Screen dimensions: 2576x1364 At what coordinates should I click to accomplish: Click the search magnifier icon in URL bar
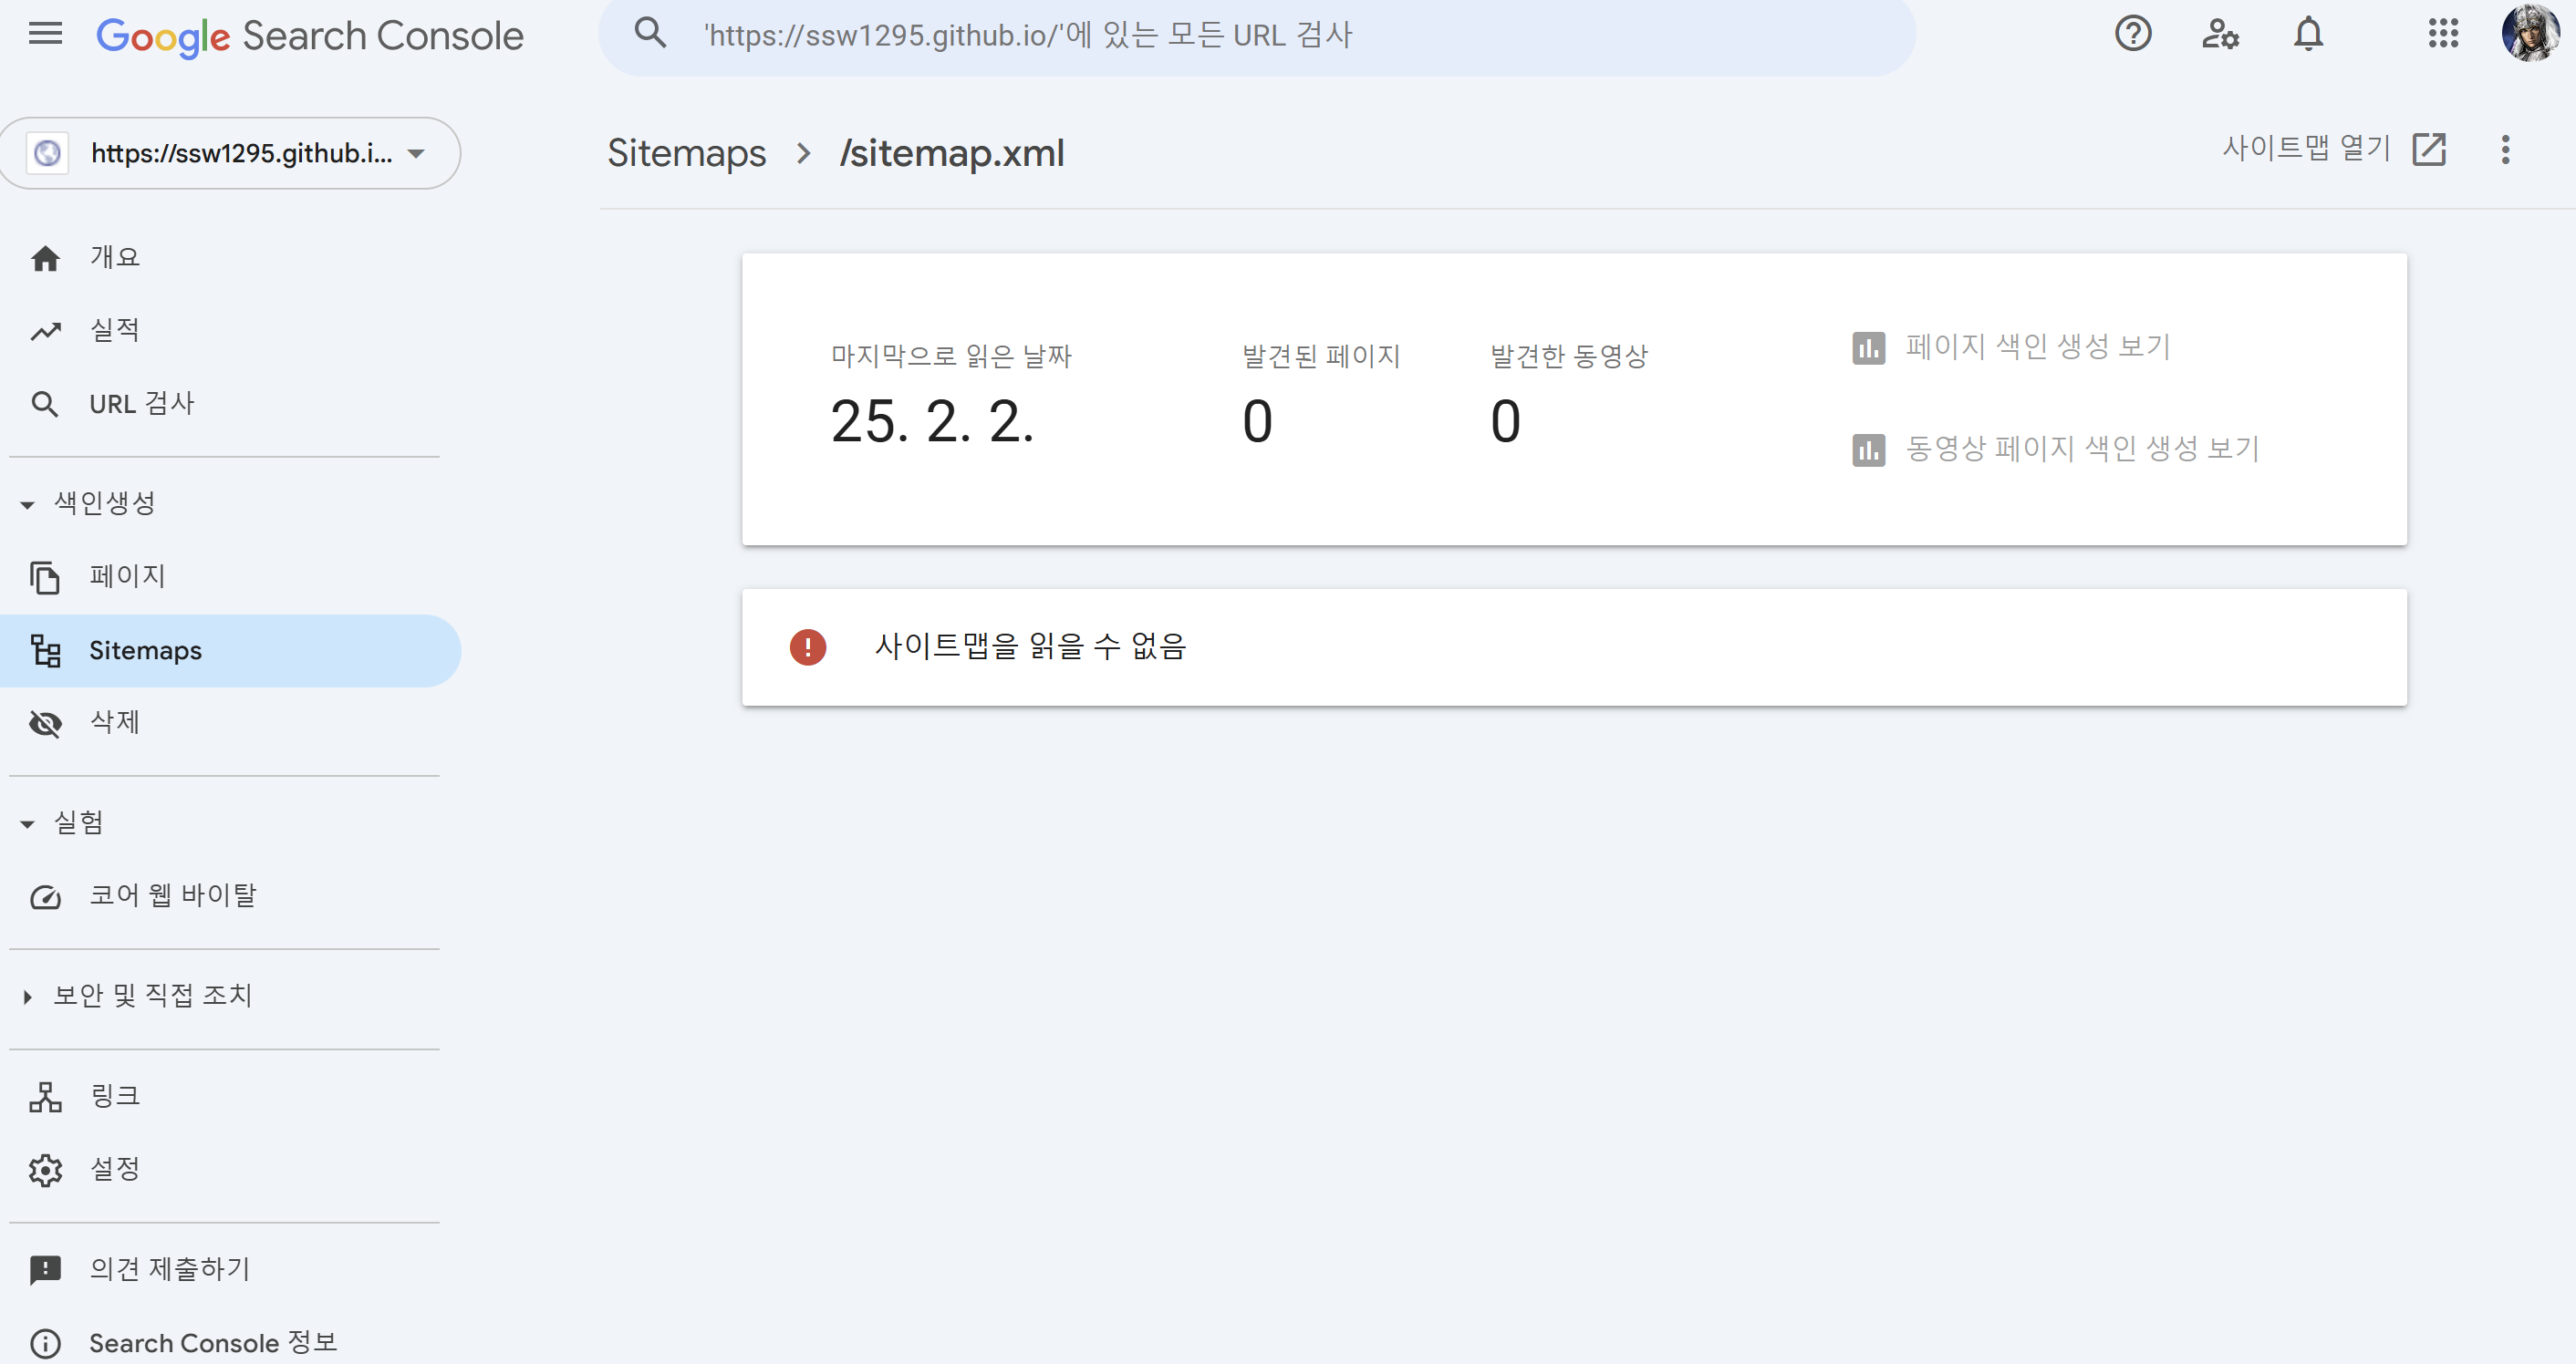tap(650, 33)
